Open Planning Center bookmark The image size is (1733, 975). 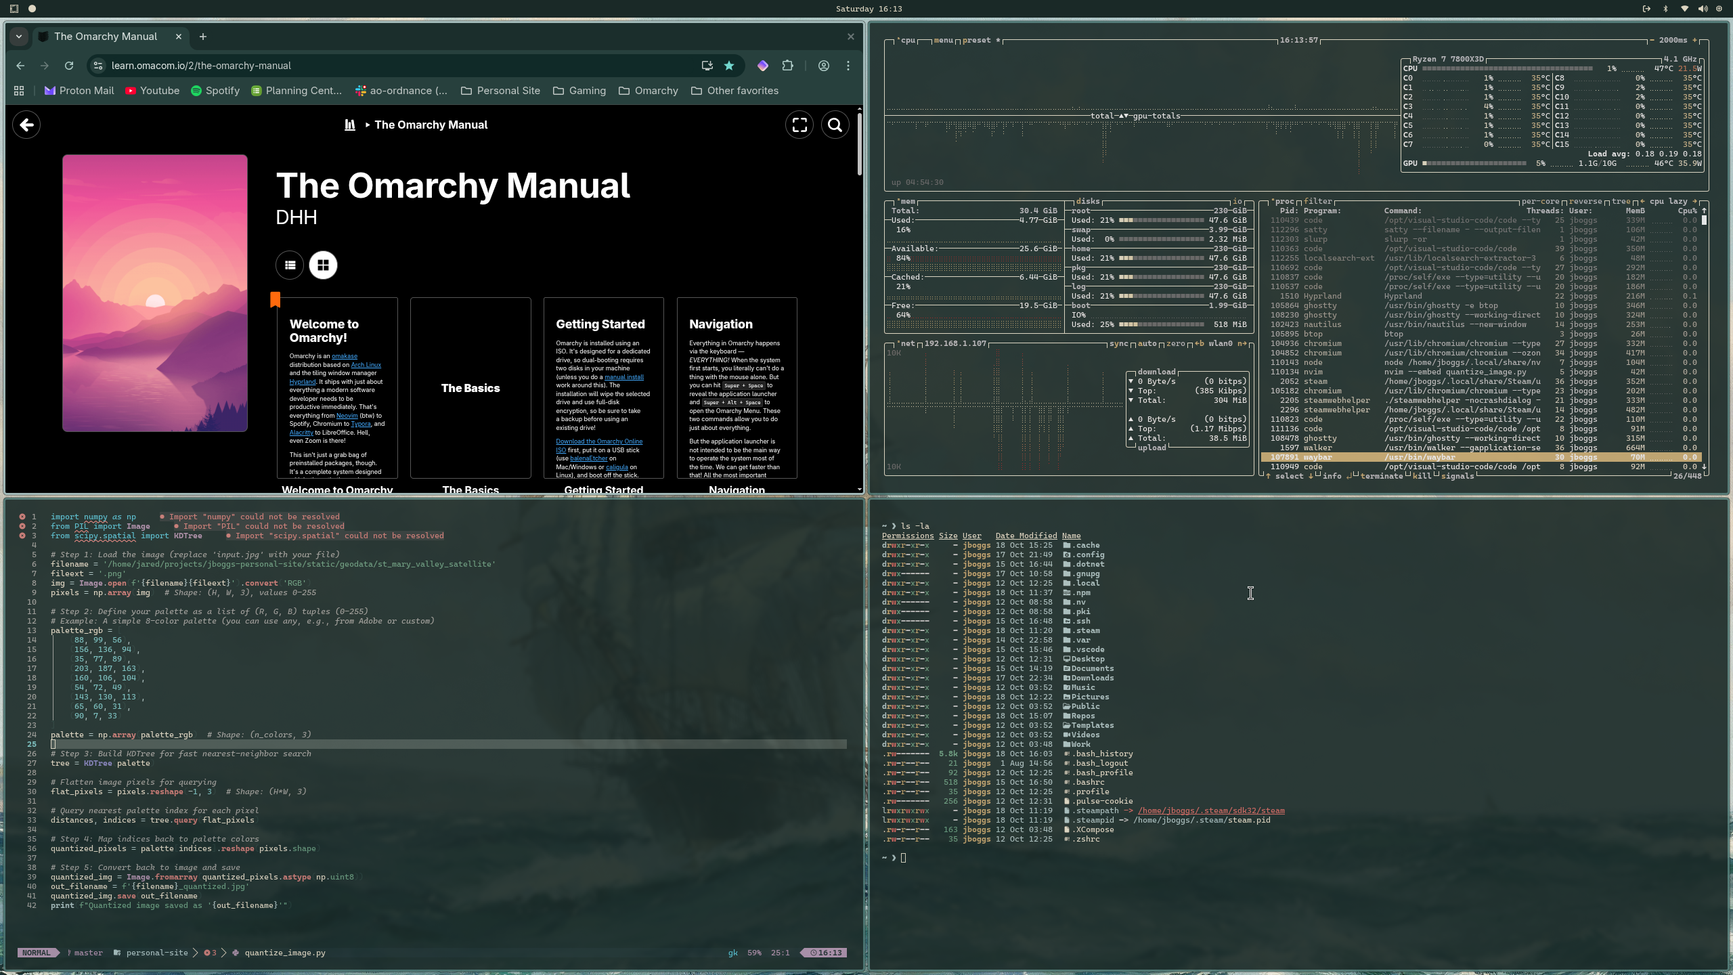[297, 91]
